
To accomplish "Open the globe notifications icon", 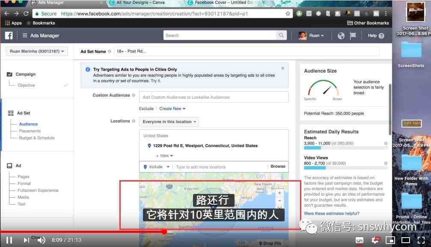I will coord(341,36).
